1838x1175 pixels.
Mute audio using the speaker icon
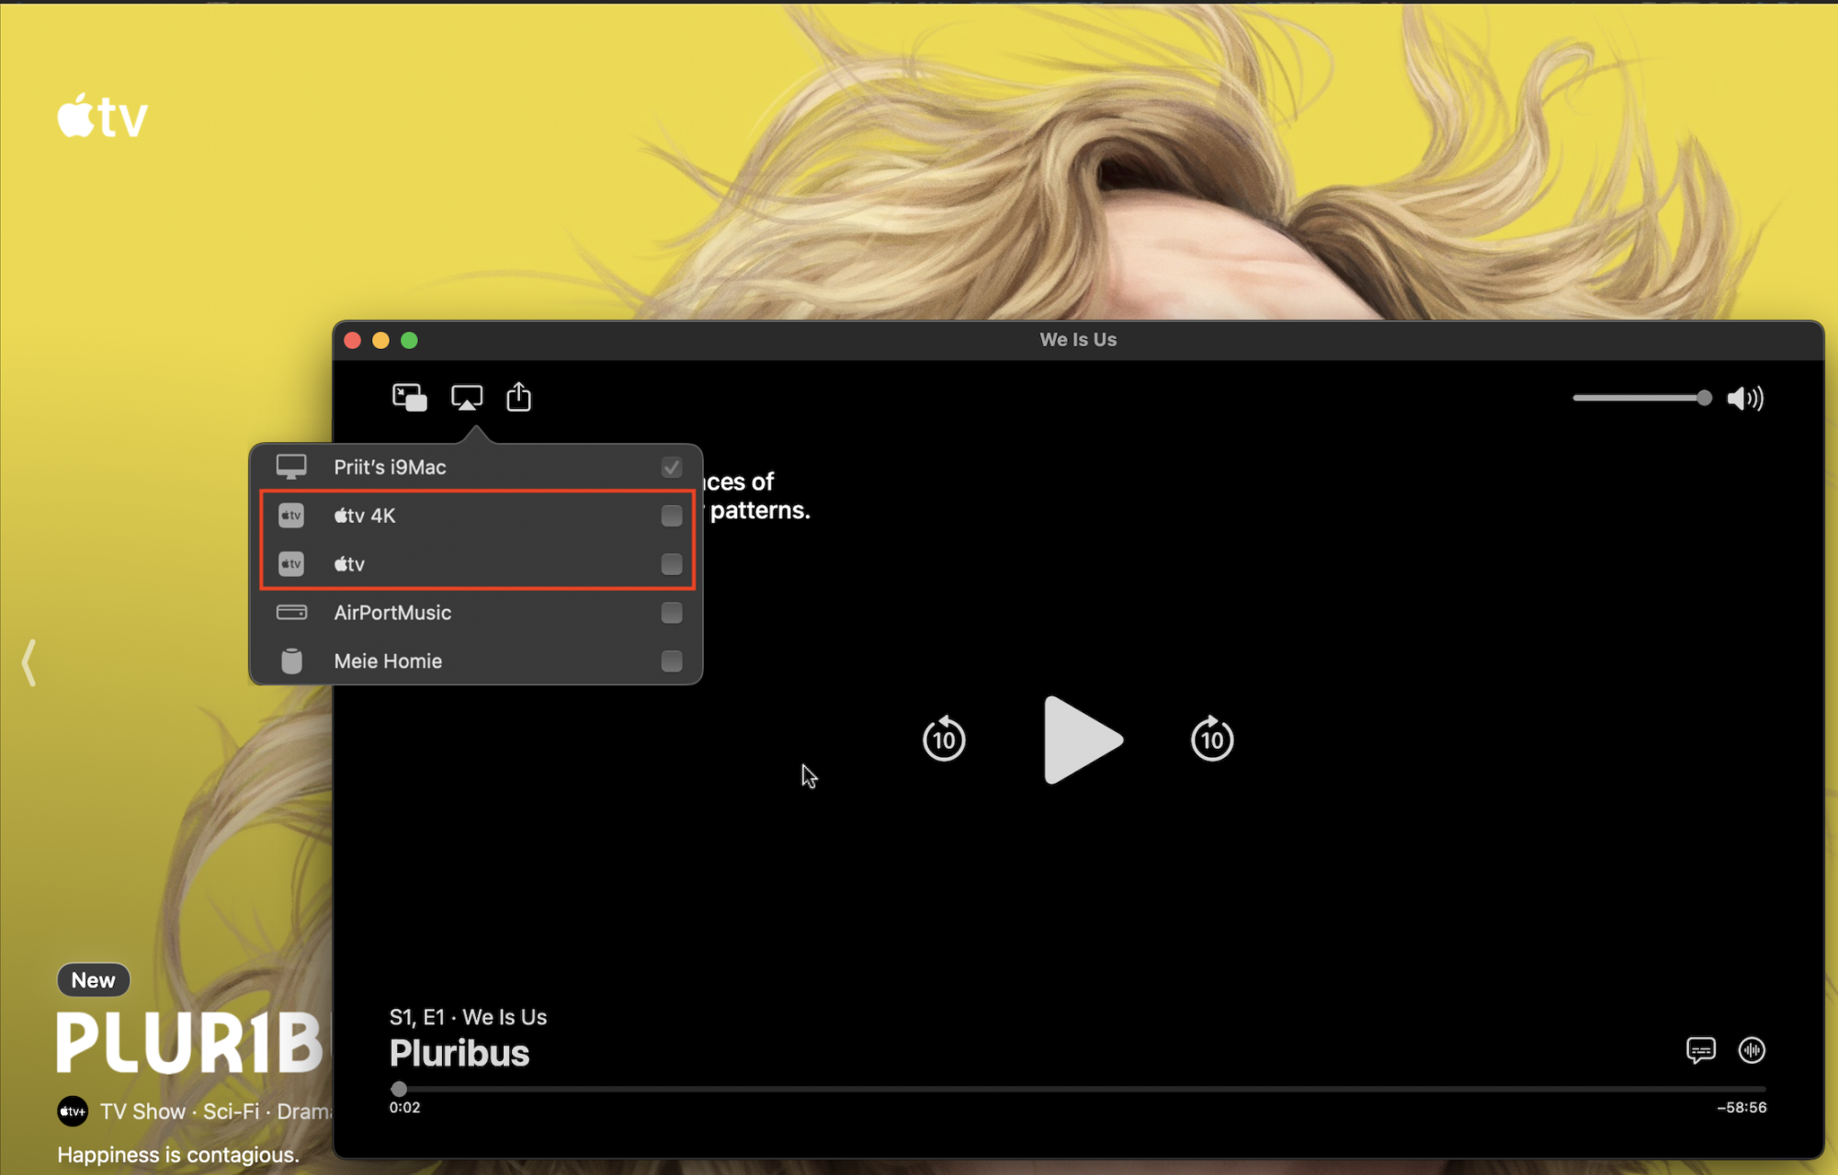1744,398
